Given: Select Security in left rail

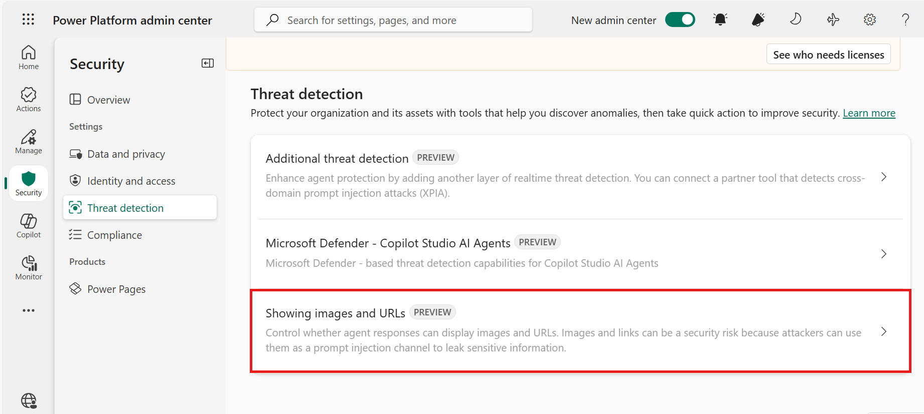Looking at the screenshot, I should coord(29,184).
